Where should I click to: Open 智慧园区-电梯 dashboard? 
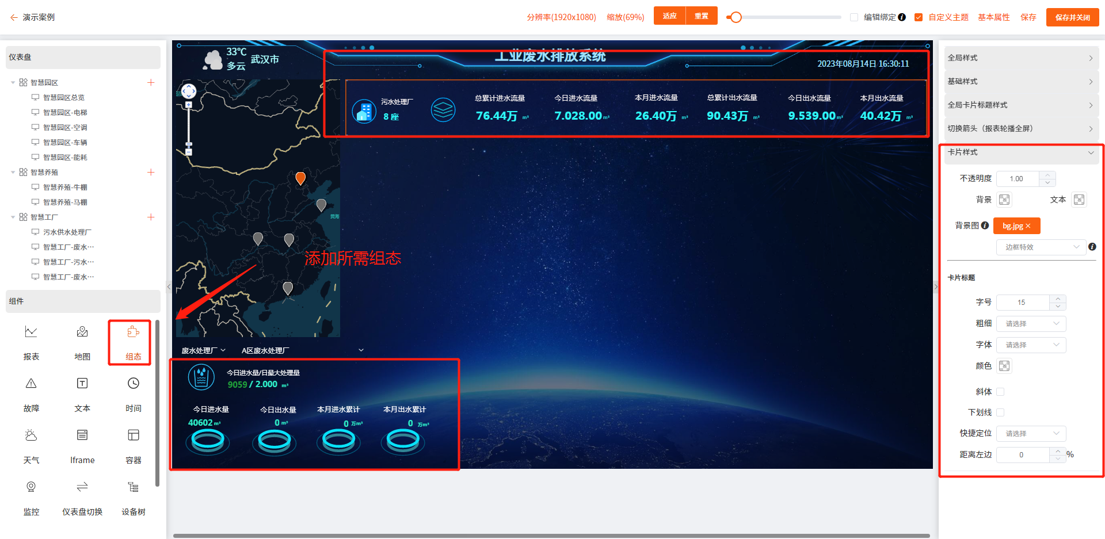65,112
